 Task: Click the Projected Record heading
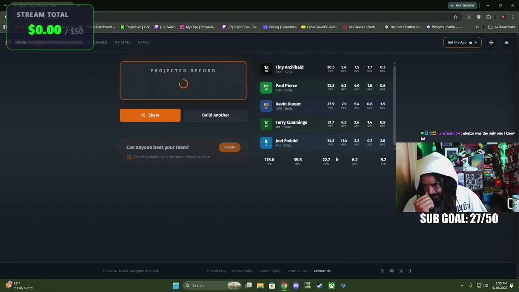point(183,71)
